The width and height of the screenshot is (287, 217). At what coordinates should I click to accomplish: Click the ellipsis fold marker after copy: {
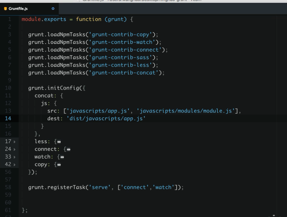(x=60, y=165)
